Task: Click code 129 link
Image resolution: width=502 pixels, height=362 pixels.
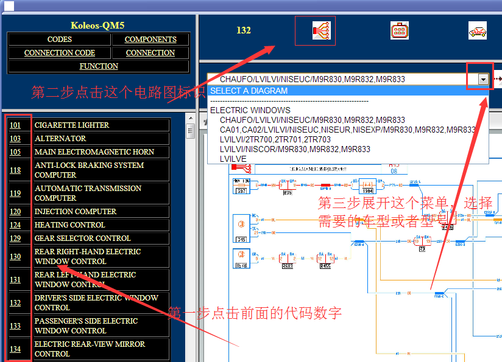Action: point(15,238)
